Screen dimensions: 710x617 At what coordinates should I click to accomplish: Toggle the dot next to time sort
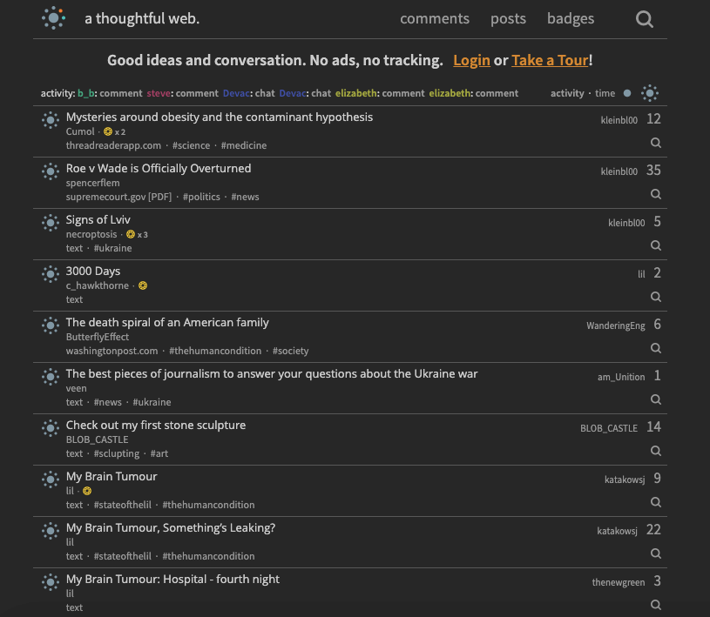click(x=627, y=93)
